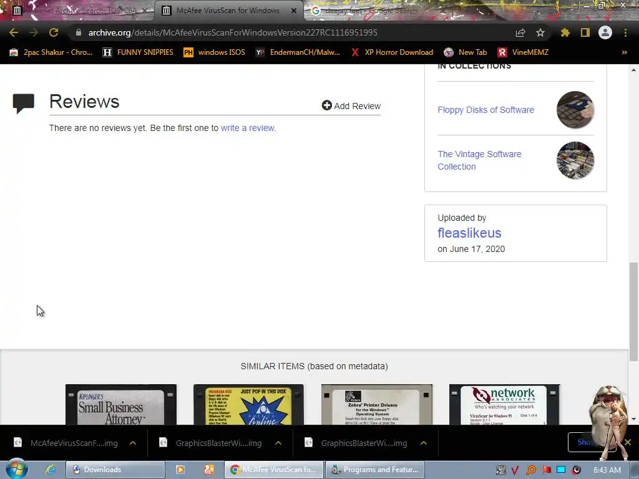The height and width of the screenshot is (479, 639).
Task: Expand options for second GraphicsBlasterWi....img
Action: coord(424,443)
